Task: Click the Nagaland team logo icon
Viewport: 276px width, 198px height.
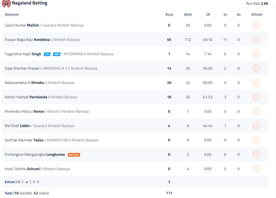Action: (x=6, y=3)
